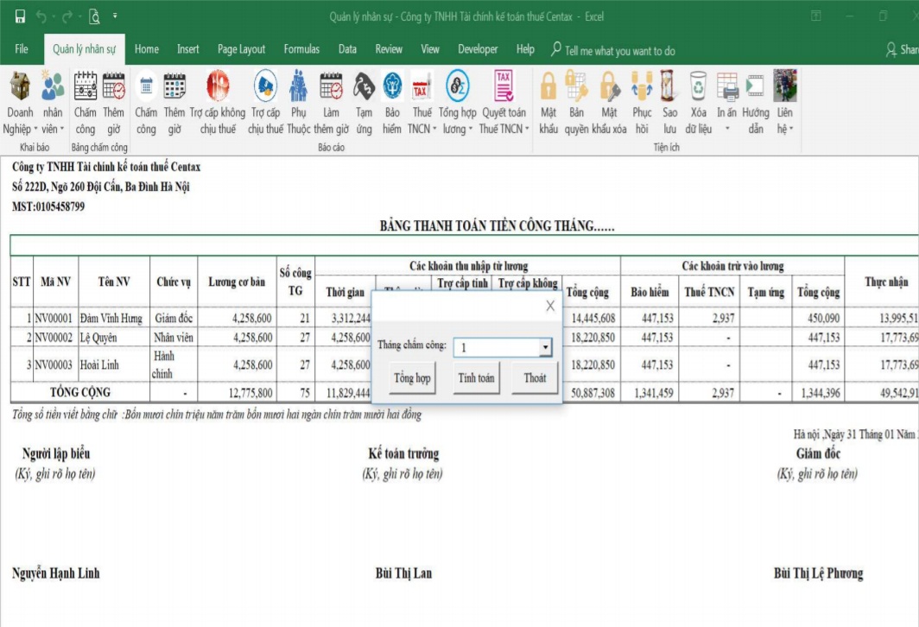Screen dimensions: 919x627
Task: Click the Sao lưu backup icon
Action: [669, 87]
